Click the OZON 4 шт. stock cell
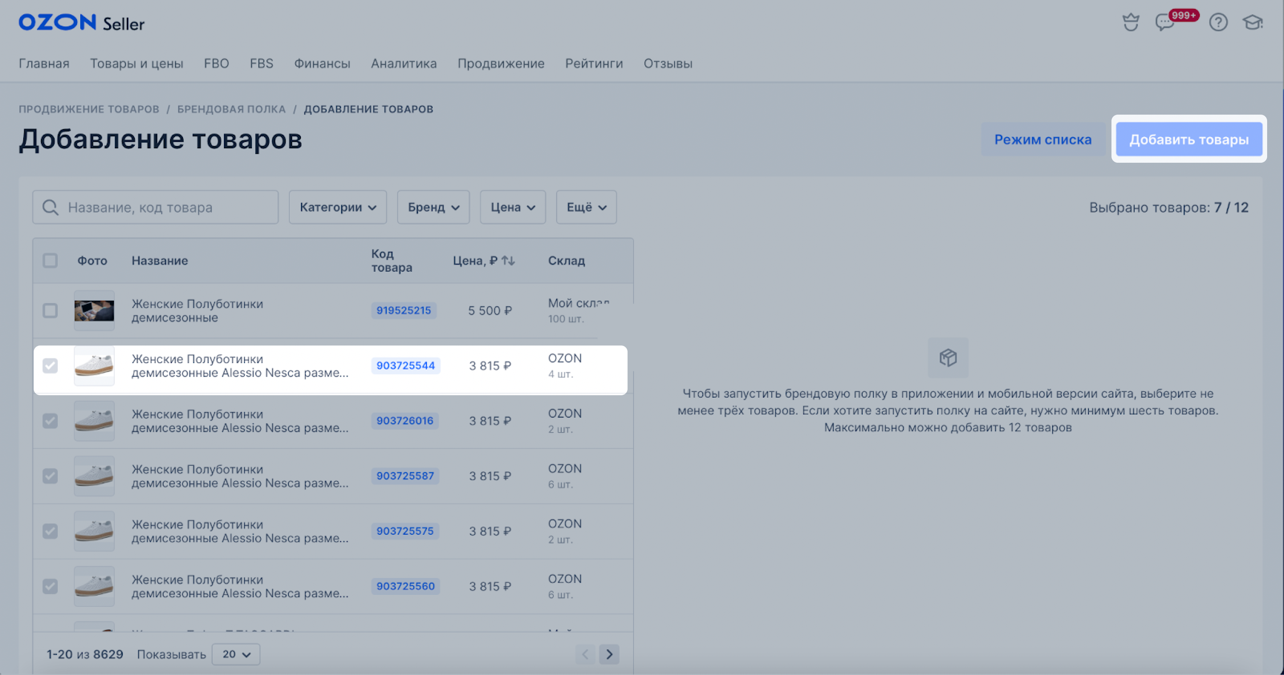Viewport: 1284px width, 675px height. tap(565, 366)
